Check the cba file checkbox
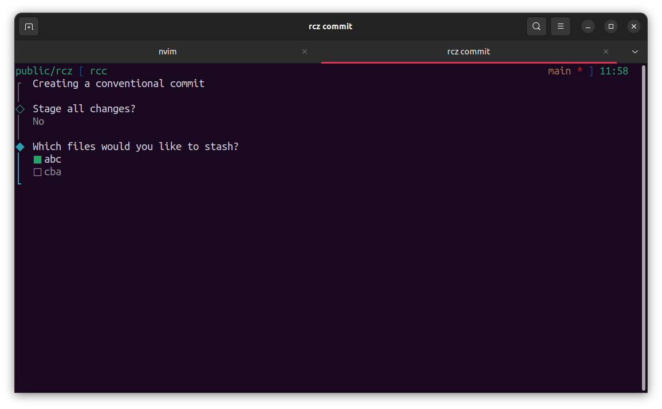The image size is (662, 409). [x=38, y=172]
